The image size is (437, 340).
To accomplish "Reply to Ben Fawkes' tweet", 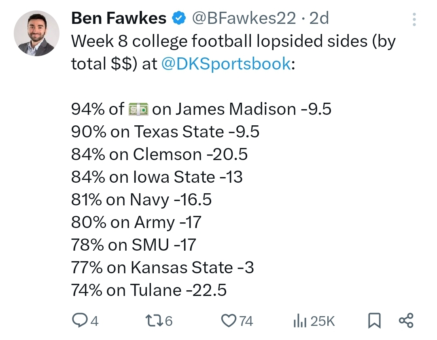I will coord(79,321).
